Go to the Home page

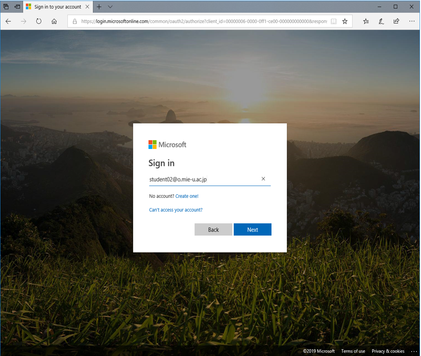[54, 21]
